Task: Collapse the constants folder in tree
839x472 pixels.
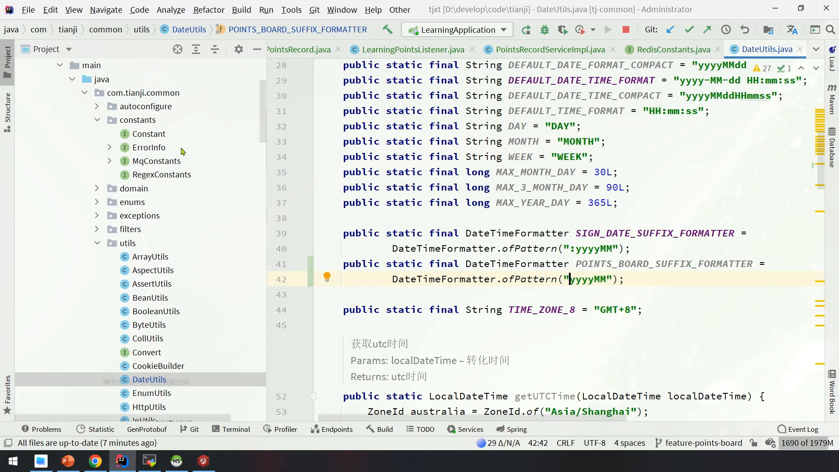Action: [97, 120]
